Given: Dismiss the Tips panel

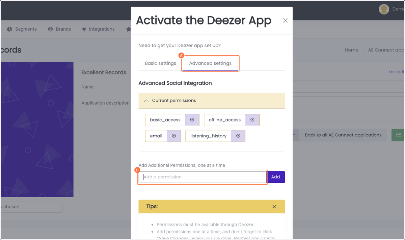Looking at the screenshot, I should pyautogui.click(x=274, y=207).
